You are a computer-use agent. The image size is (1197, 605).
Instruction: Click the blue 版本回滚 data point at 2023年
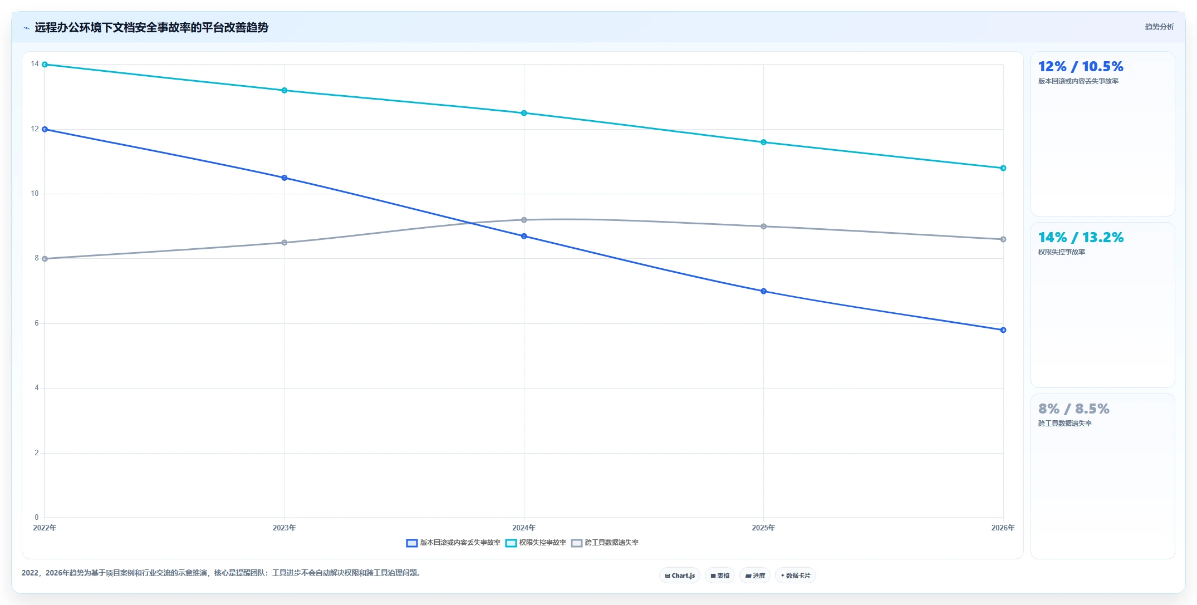(x=284, y=178)
